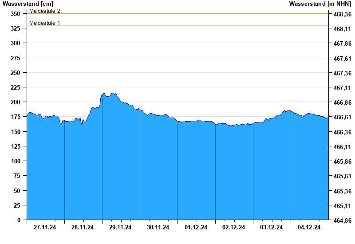Click the 28.11.24 date label
Image resolution: width=355 pixels, height=244 pixels.
click(83, 228)
